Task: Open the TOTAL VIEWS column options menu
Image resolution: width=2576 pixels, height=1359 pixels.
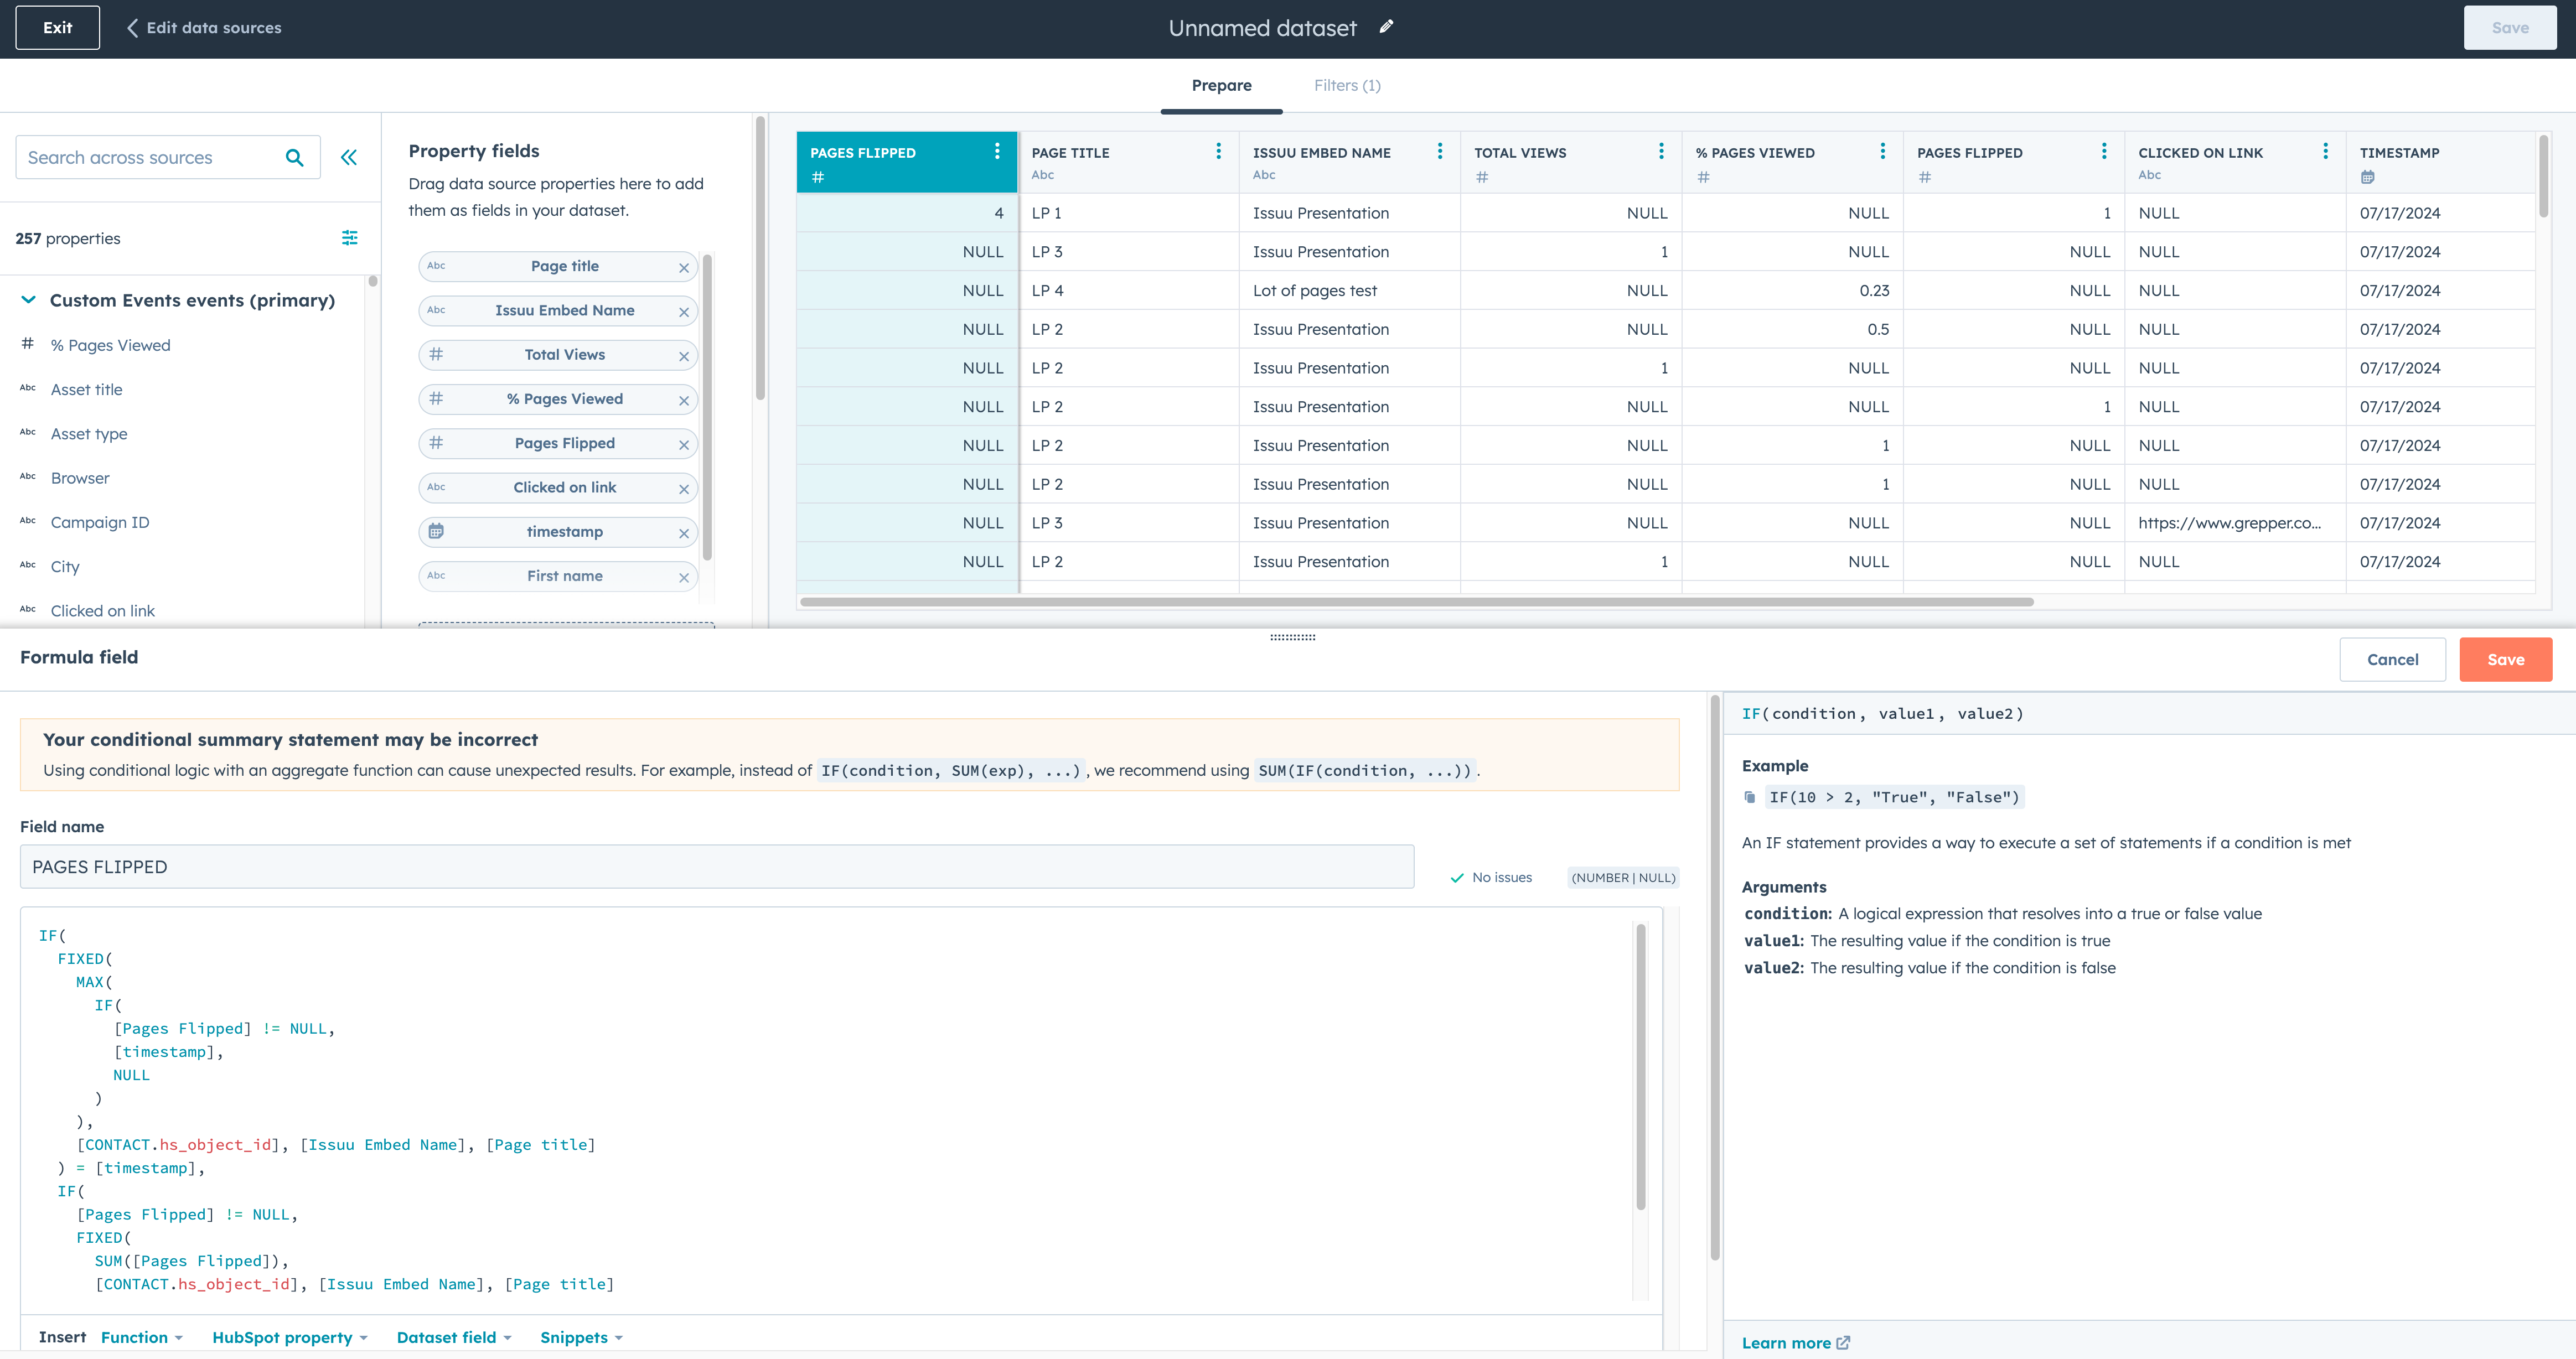Action: (1661, 151)
